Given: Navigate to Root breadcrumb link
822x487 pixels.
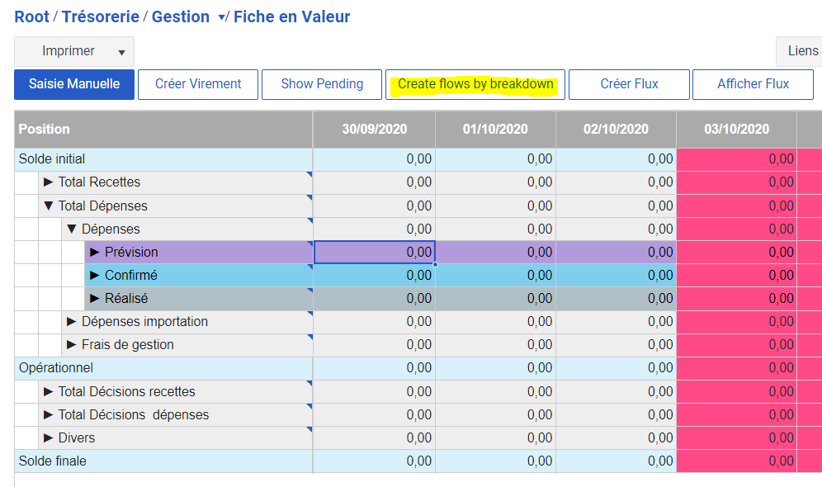Looking at the screenshot, I should click(x=31, y=17).
